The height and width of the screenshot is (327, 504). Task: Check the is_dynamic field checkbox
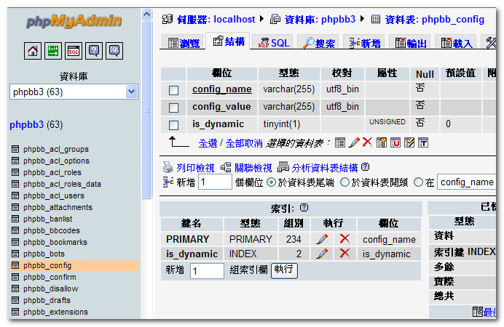173,125
